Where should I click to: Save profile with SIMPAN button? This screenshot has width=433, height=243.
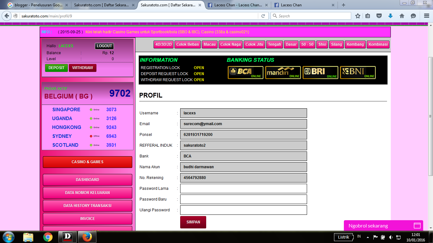pos(193,222)
